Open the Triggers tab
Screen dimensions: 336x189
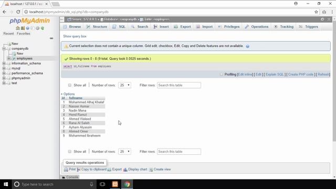pos(309,27)
